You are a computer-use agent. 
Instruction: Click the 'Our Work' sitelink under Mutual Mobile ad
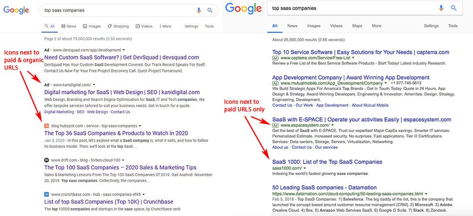pos(304,106)
